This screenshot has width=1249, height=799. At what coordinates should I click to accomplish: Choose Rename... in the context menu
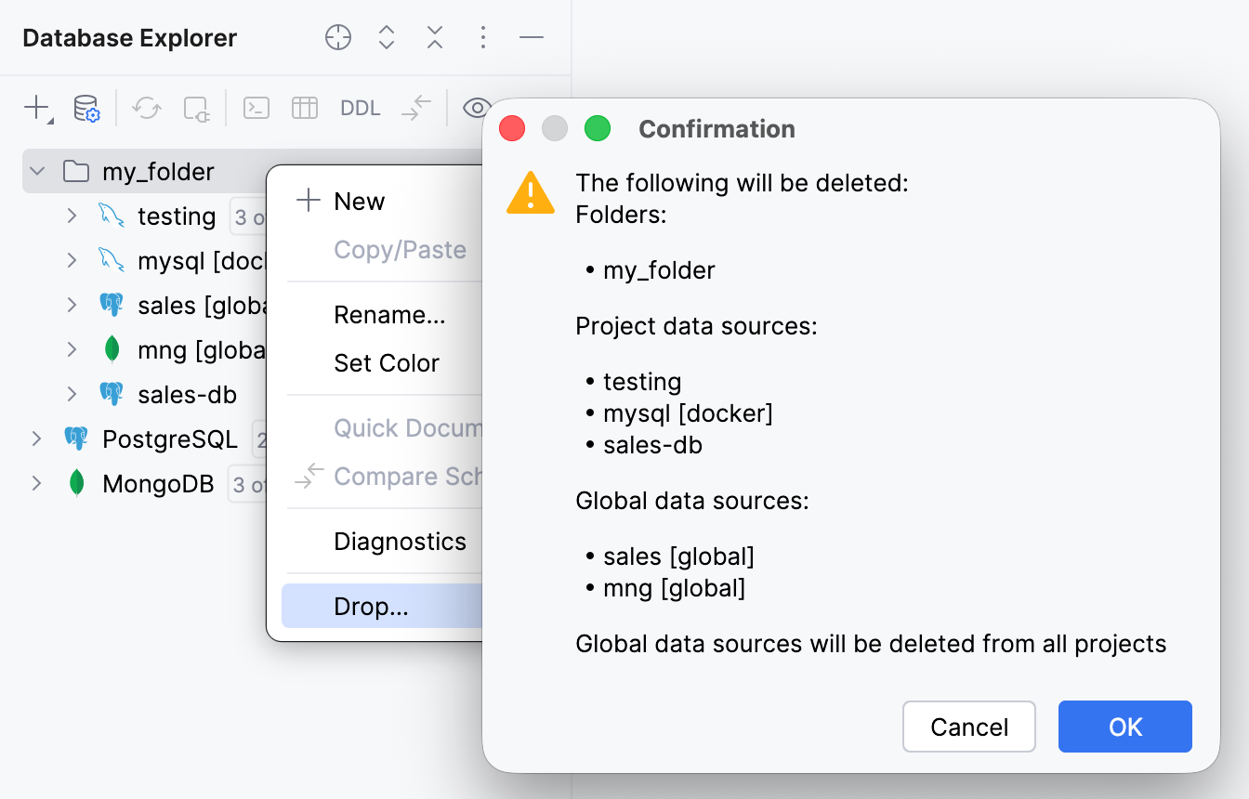point(382,315)
